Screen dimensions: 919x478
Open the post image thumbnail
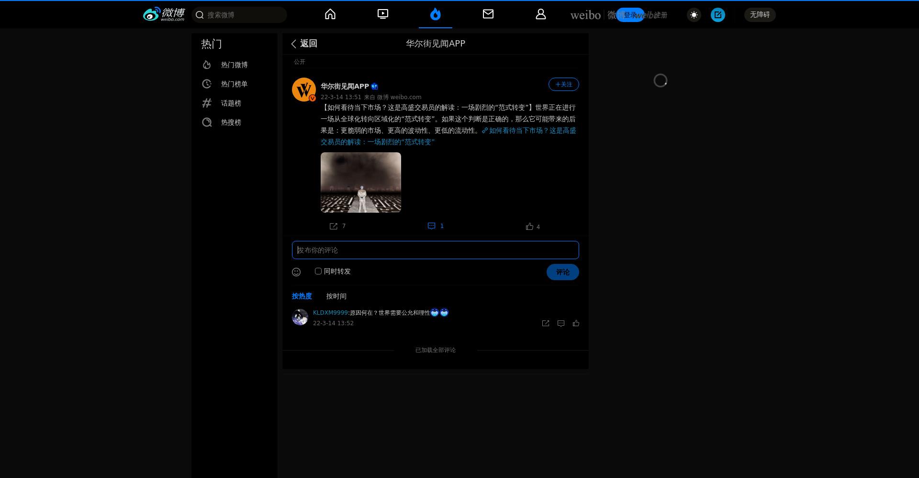(361, 182)
